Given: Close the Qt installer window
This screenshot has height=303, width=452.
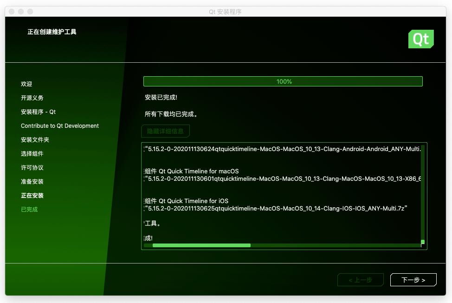Looking at the screenshot, I should [x=12, y=12].
